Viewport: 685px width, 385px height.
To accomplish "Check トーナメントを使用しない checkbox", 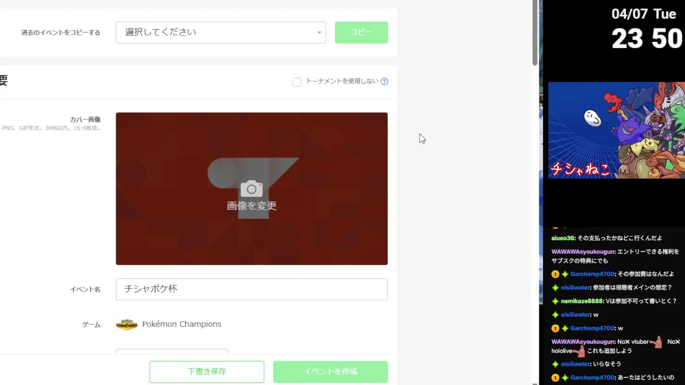I will click(296, 82).
